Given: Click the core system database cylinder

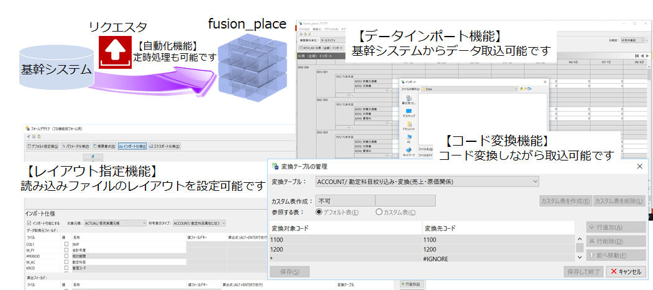Looking at the screenshot, I should click(56, 66).
